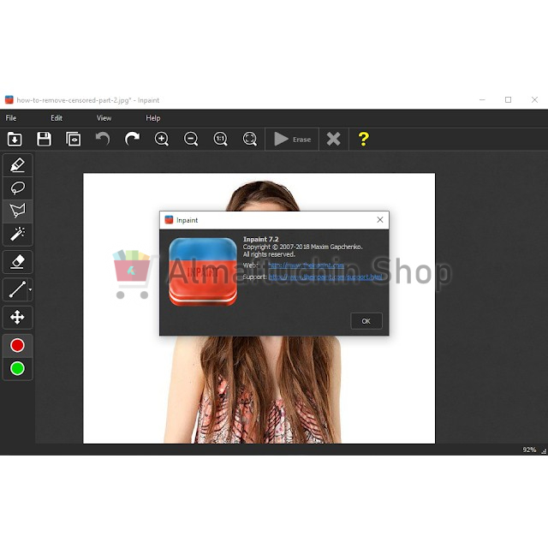Expand the guide line tool dropdown arrow
This screenshot has width=548, height=548.
(30, 291)
